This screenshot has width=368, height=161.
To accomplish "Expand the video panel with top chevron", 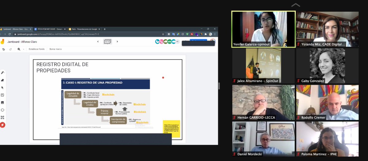I will 295,5.
